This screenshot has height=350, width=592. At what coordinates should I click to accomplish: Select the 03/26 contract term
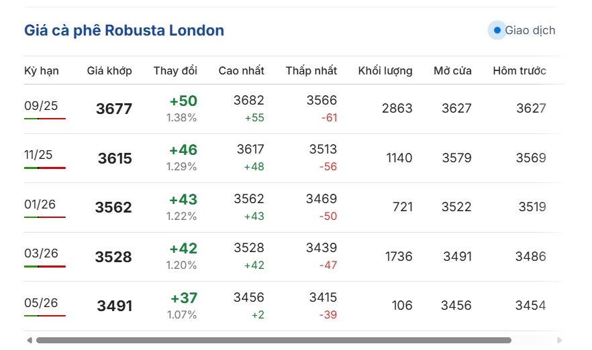pyautogui.click(x=41, y=253)
